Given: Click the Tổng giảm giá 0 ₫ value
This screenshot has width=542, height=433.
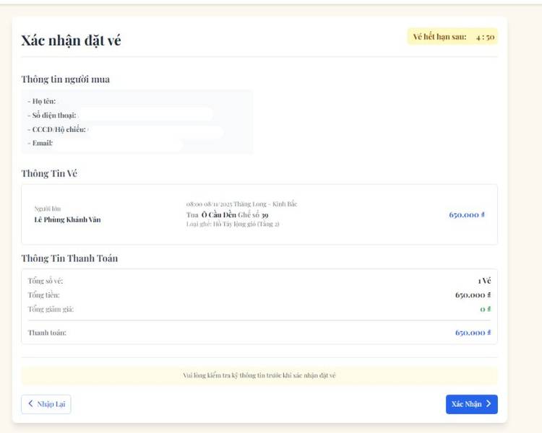Looking at the screenshot, I should pyautogui.click(x=485, y=309).
